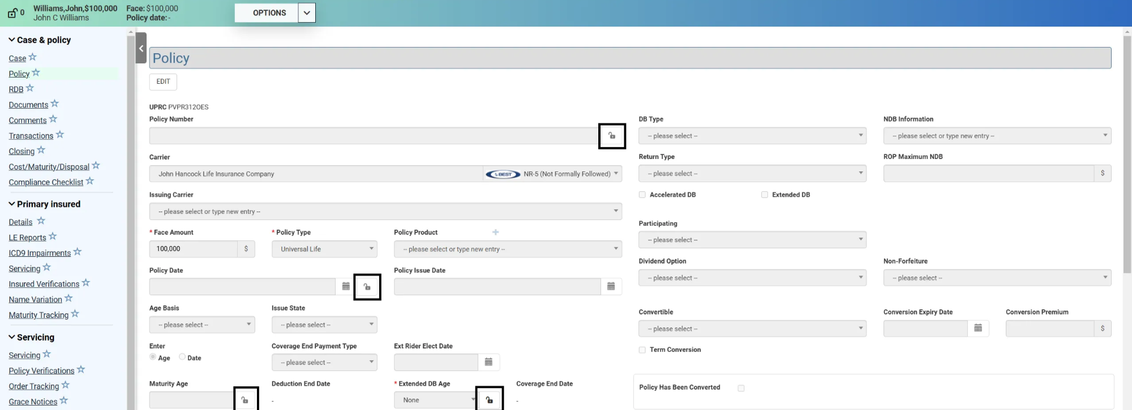The height and width of the screenshot is (410, 1132).
Task: Expand the DB Type dropdown
Action: pyautogui.click(x=752, y=136)
